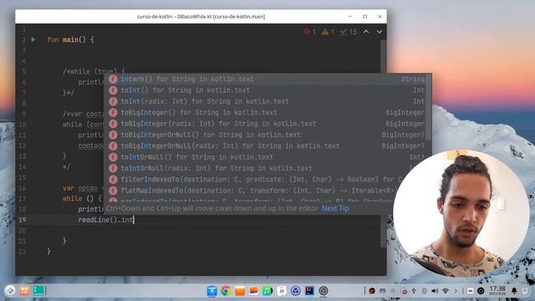Open the application launcher in taskbar

pyautogui.click(x=10, y=291)
